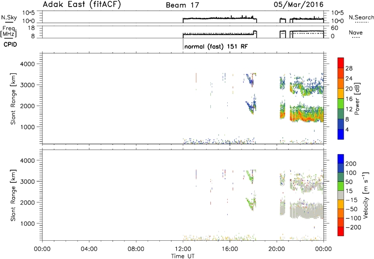This screenshot has width=374, height=259.
Task: Click the 'Time UT' axis label
Action: [183, 256]
